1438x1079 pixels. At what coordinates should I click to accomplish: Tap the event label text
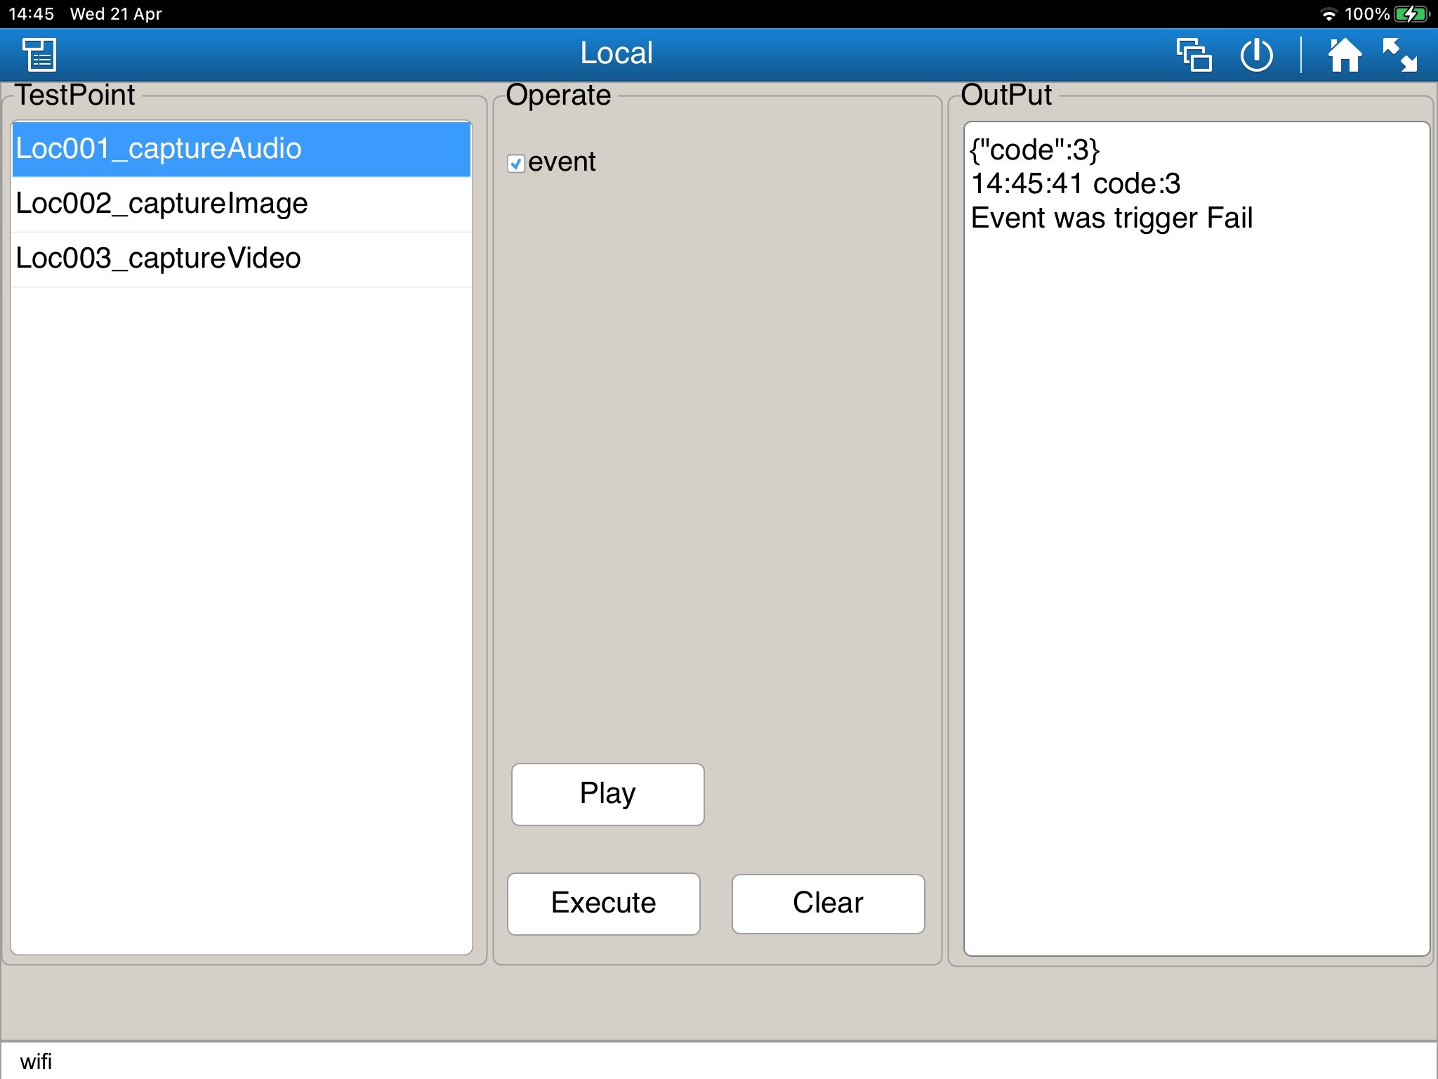562,162
